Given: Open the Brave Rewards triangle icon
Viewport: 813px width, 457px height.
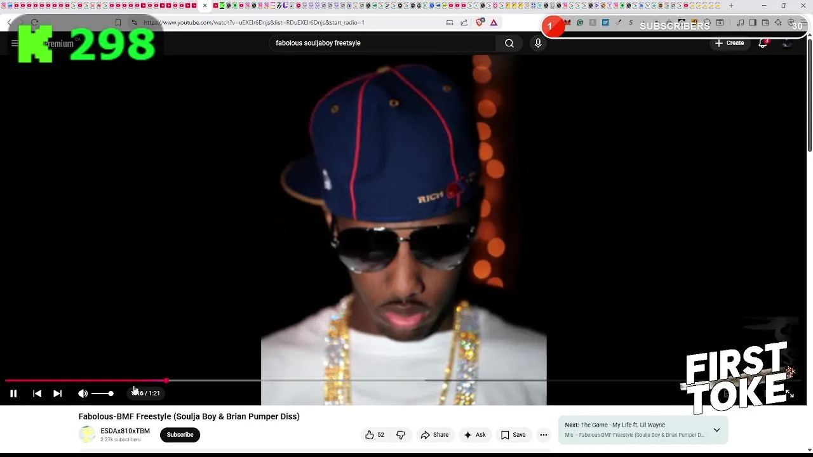Looking at the screenshot, I should coord(494,22).
